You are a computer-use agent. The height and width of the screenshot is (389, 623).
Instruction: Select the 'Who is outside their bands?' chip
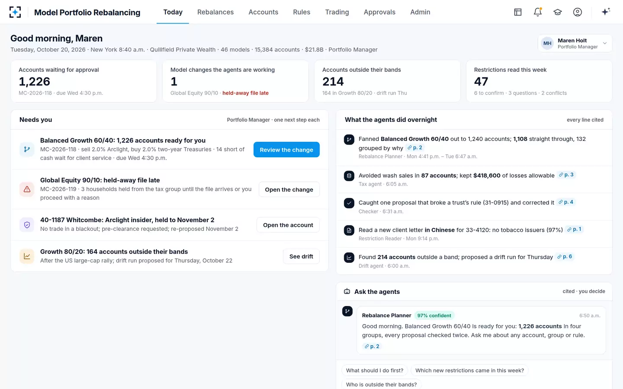pos(381,384)
